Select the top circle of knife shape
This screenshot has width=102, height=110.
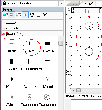tap(89, 26)
